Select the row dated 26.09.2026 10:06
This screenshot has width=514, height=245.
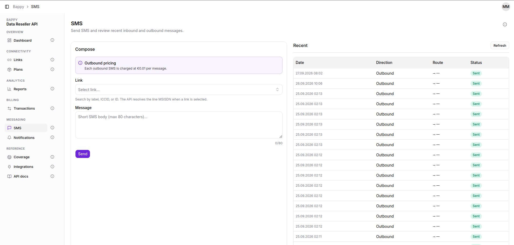coord(401,84)
